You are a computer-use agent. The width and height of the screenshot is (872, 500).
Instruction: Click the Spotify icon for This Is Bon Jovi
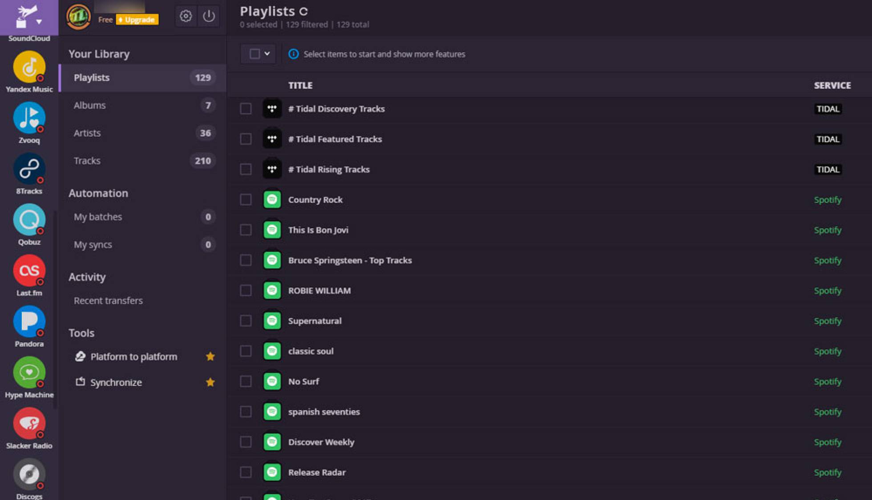pyautogui.click(x=272, y=230)
